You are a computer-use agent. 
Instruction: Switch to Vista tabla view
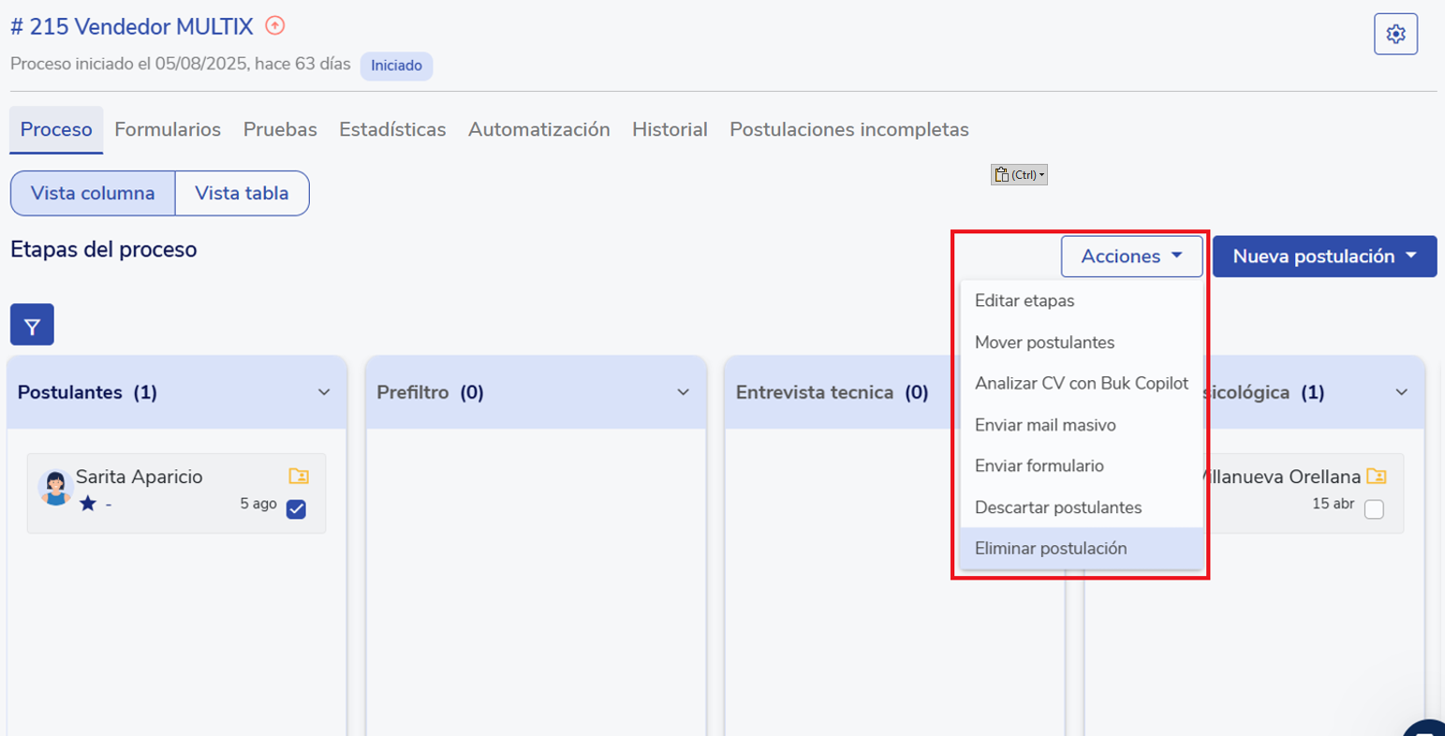tap(242, 194)
